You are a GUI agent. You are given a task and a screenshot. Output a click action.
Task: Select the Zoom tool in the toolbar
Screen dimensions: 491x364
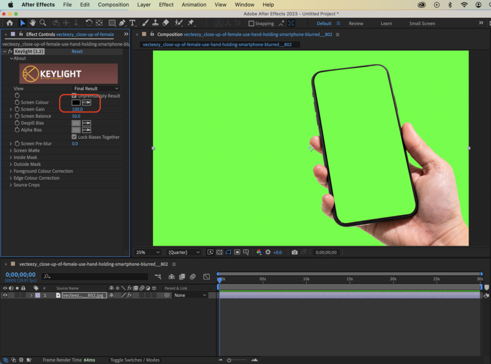[x=43, y=23]
